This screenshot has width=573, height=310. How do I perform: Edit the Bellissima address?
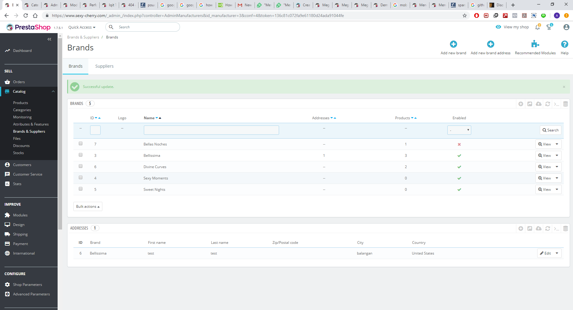point(545,253)
